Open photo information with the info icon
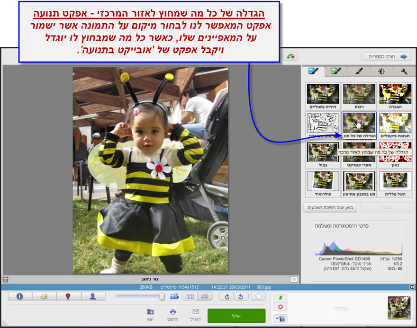The height and width of the screenshot is (328, 417). [x=18, y=296]
